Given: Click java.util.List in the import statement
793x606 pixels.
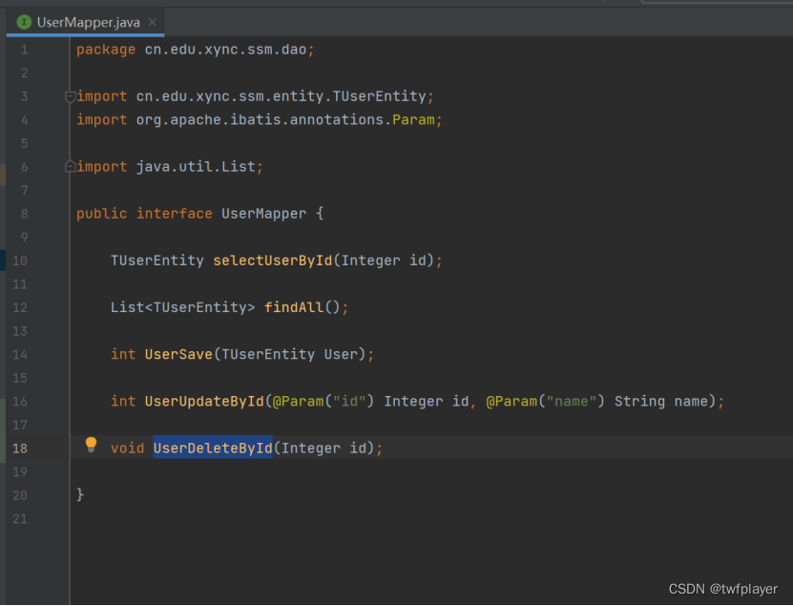Looking at the screenshot, I should coord(196,166).
